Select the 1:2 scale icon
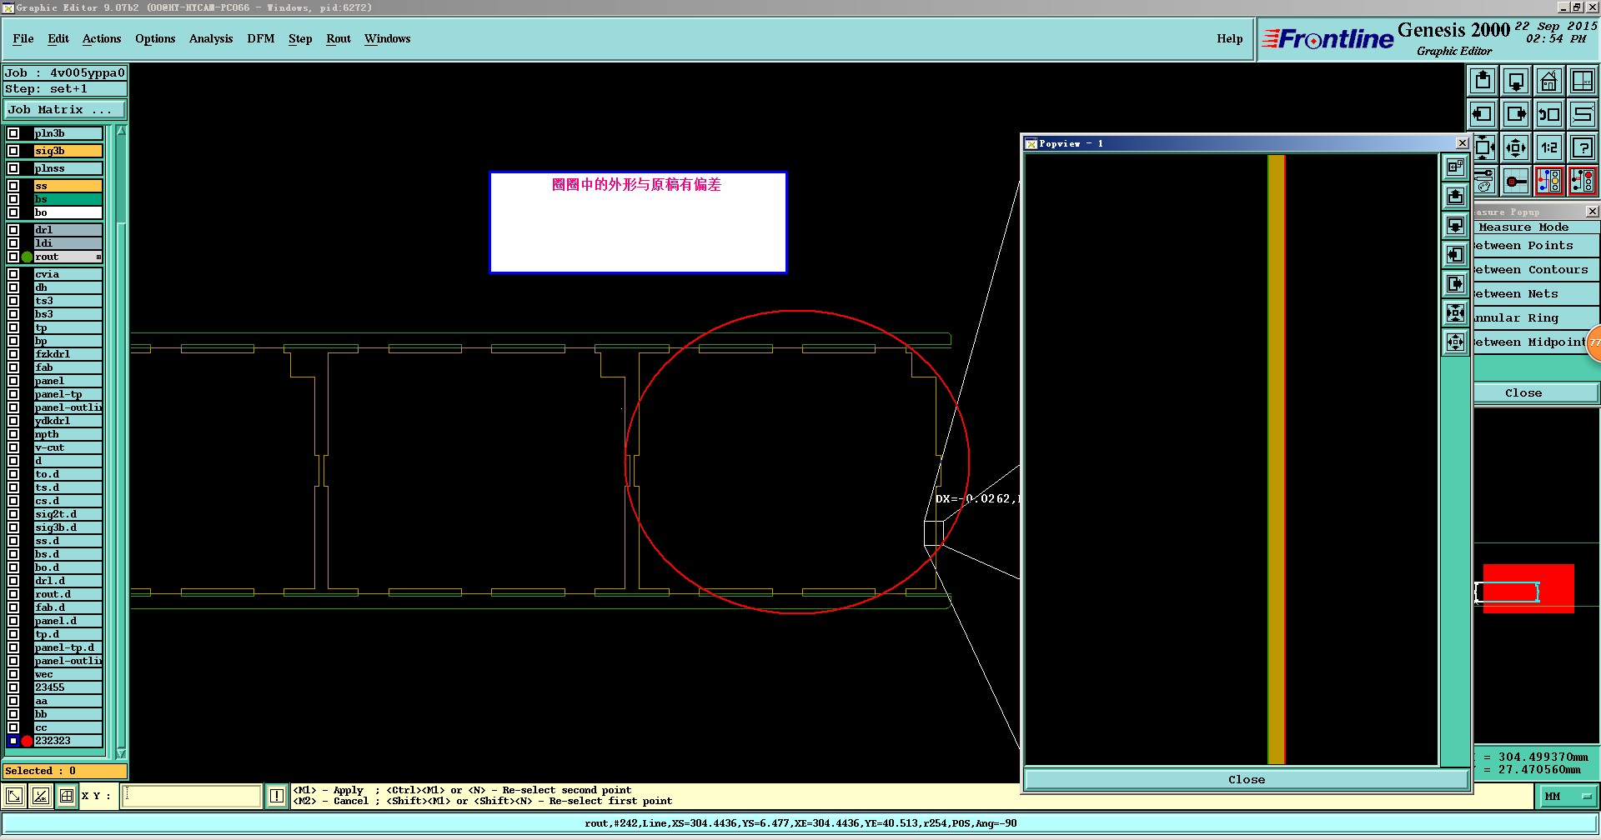1601x840 pixels. coord(1549,147)
